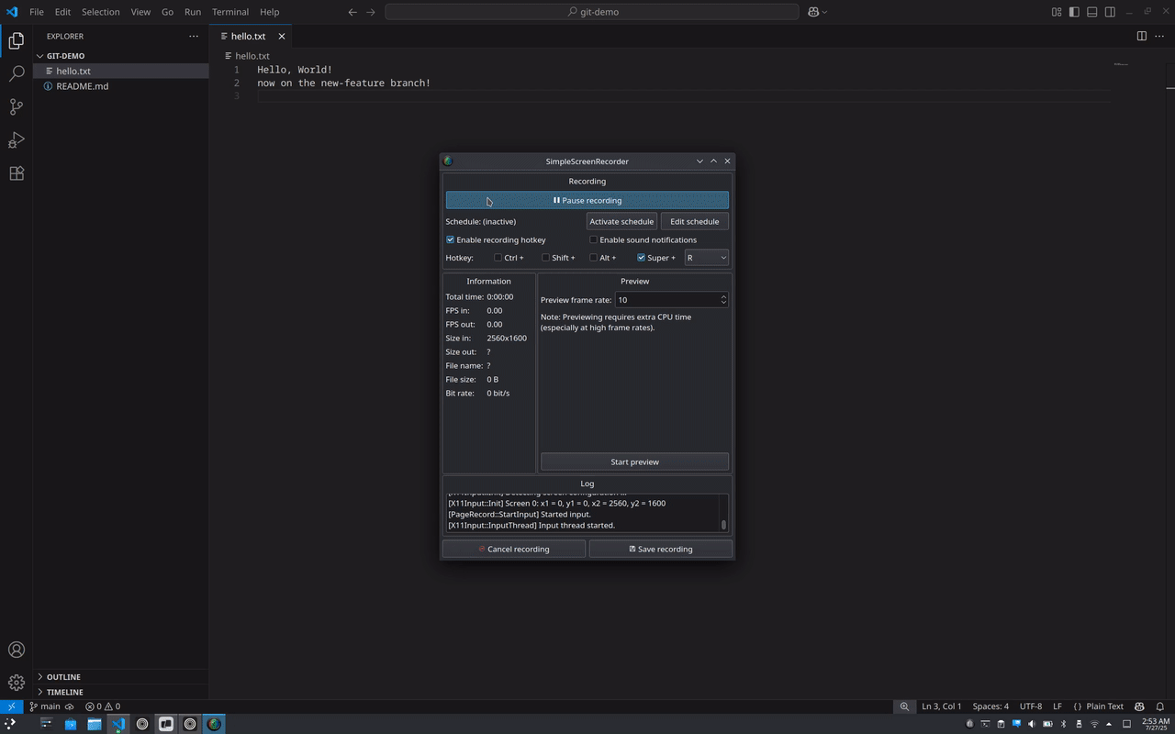This screenshot has height=734, width=1175.
Task: Click the VS Code taskbar icon
Action: 118,724
